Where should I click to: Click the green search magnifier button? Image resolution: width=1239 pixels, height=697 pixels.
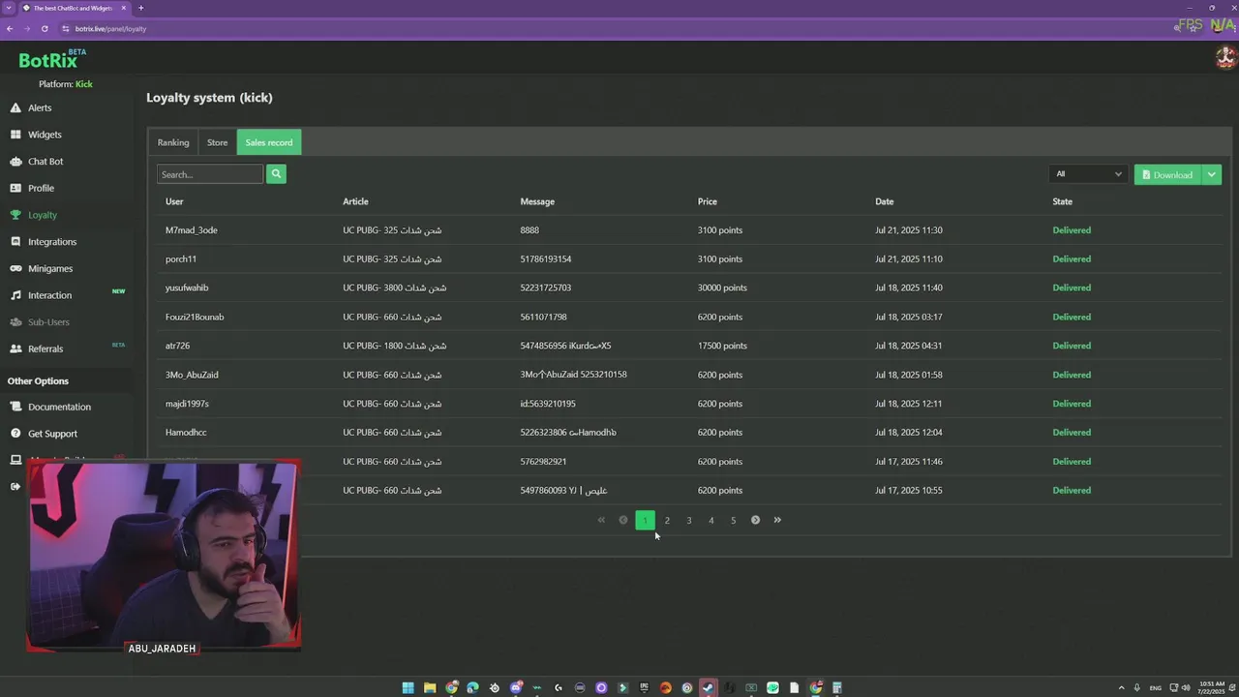click(276, 174)
